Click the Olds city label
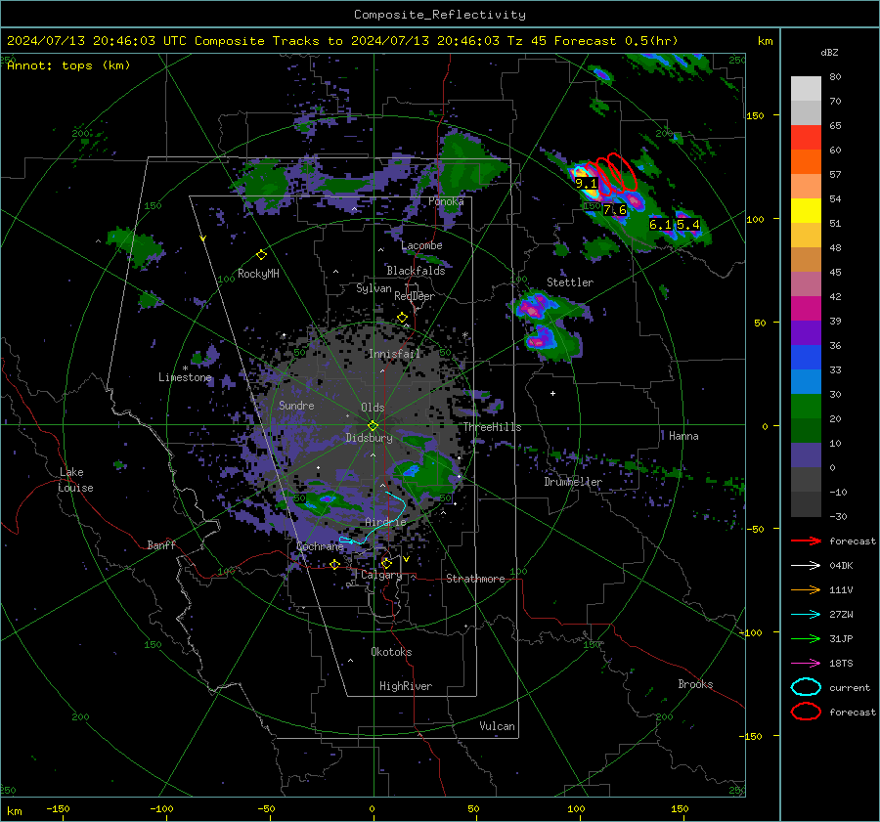This screenshot has width=880, height=822. pyautogui.click(x=373, y=408)
